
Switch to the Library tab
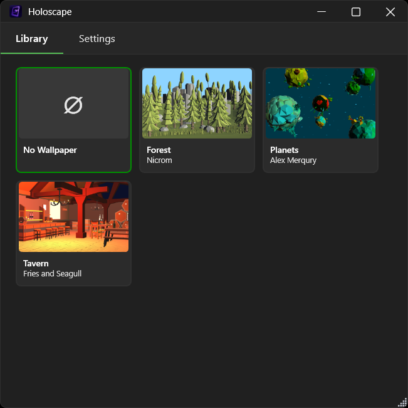pos(31,39)
